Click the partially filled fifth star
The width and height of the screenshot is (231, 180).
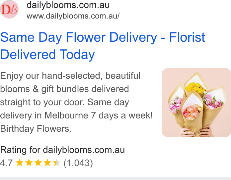(56, 163)
